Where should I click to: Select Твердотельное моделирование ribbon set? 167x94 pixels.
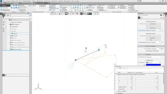(5, 10)
